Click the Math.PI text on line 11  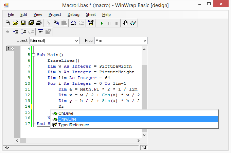[89, 89]
